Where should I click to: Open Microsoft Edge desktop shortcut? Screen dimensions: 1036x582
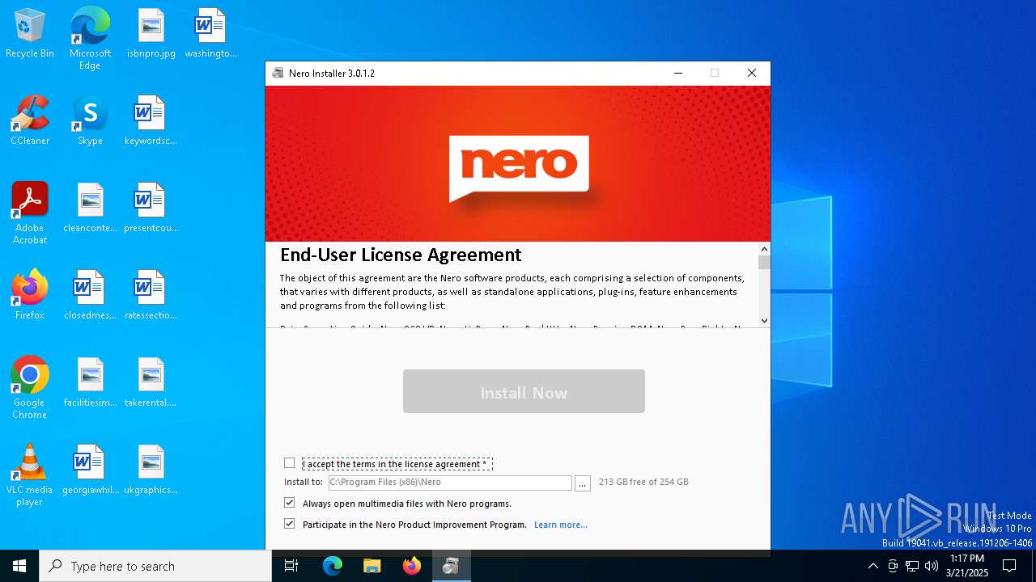click(90, 38)
